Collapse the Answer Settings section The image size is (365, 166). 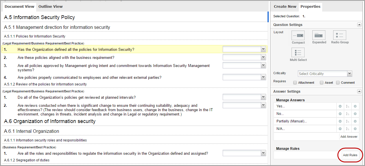[359, 92]
